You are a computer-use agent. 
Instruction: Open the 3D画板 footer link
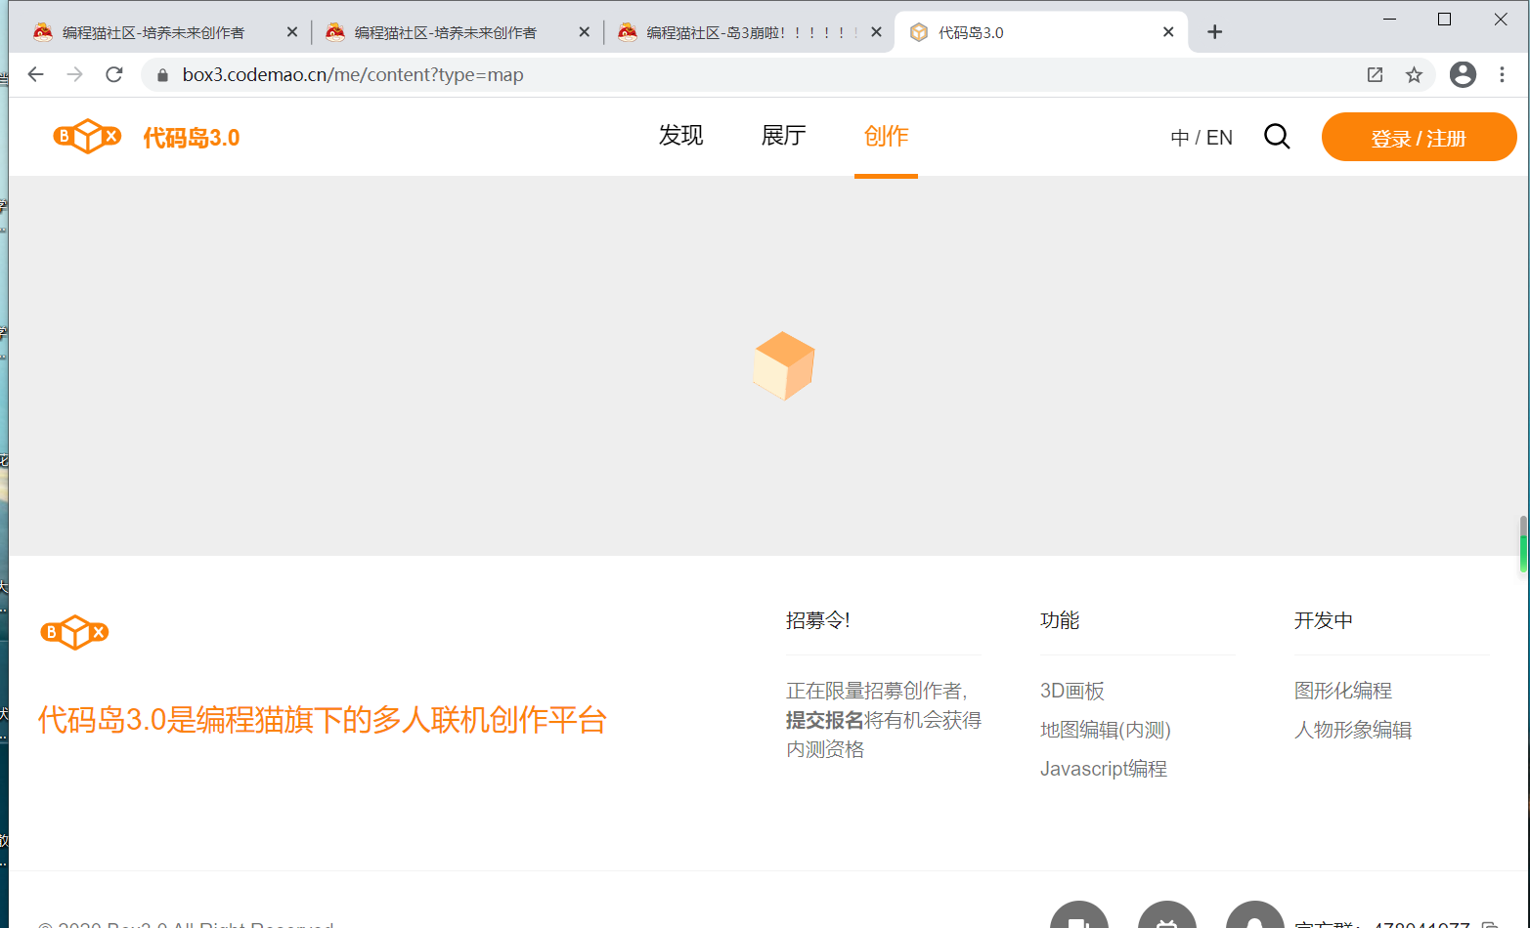click(1072, 691)
